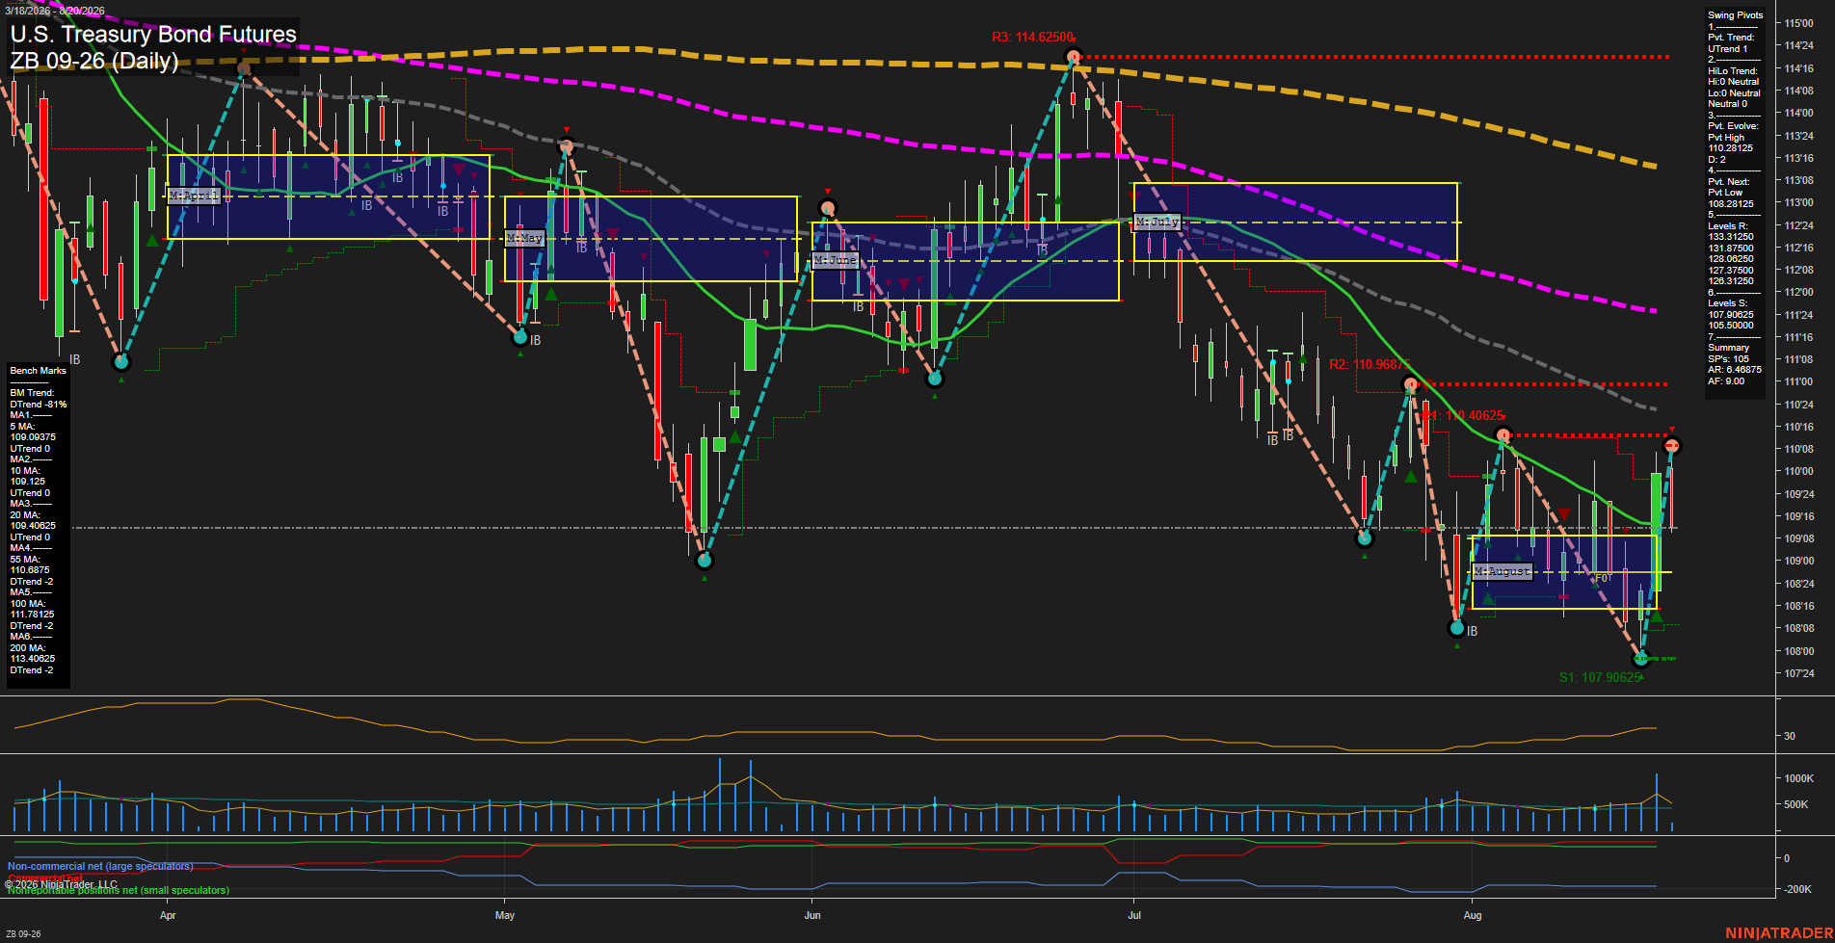The height and width of the screenshot is (943, 1835).
Task: Click the AR: 6.46875 summary value
Action: click(x=1735, y=370)
